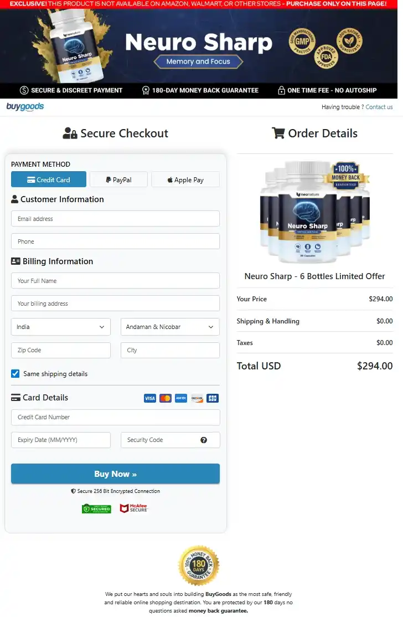The height and width of the screenshot is (617, 403).
Task: Click the McAfee Secure badge
Action: pyautogui.click(x=133, y=508)
